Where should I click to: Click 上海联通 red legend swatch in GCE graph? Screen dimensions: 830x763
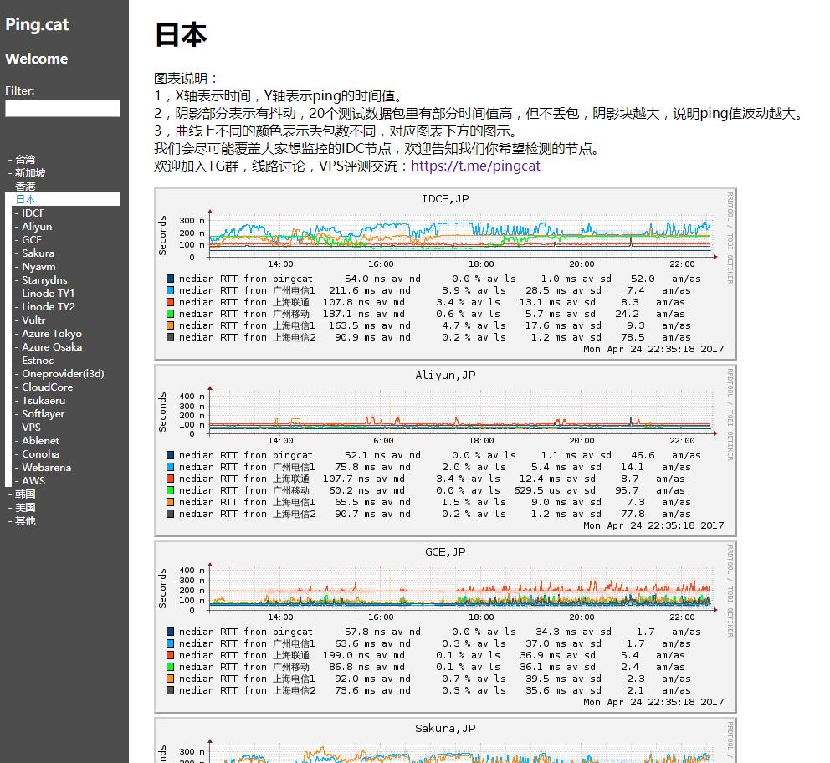pyautogui.click(x=171, y=655)
